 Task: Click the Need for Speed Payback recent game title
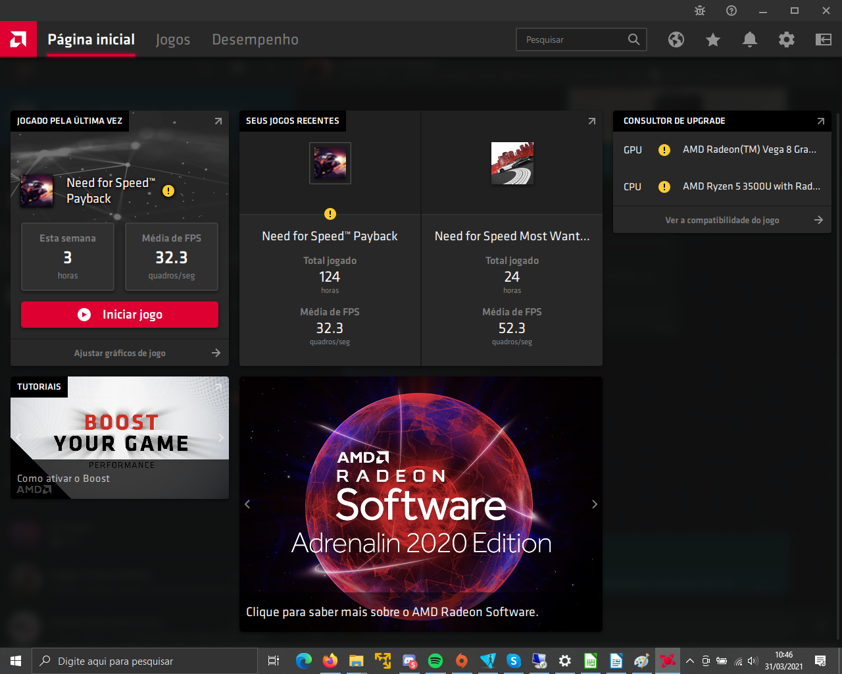click(x=330, y=236)
